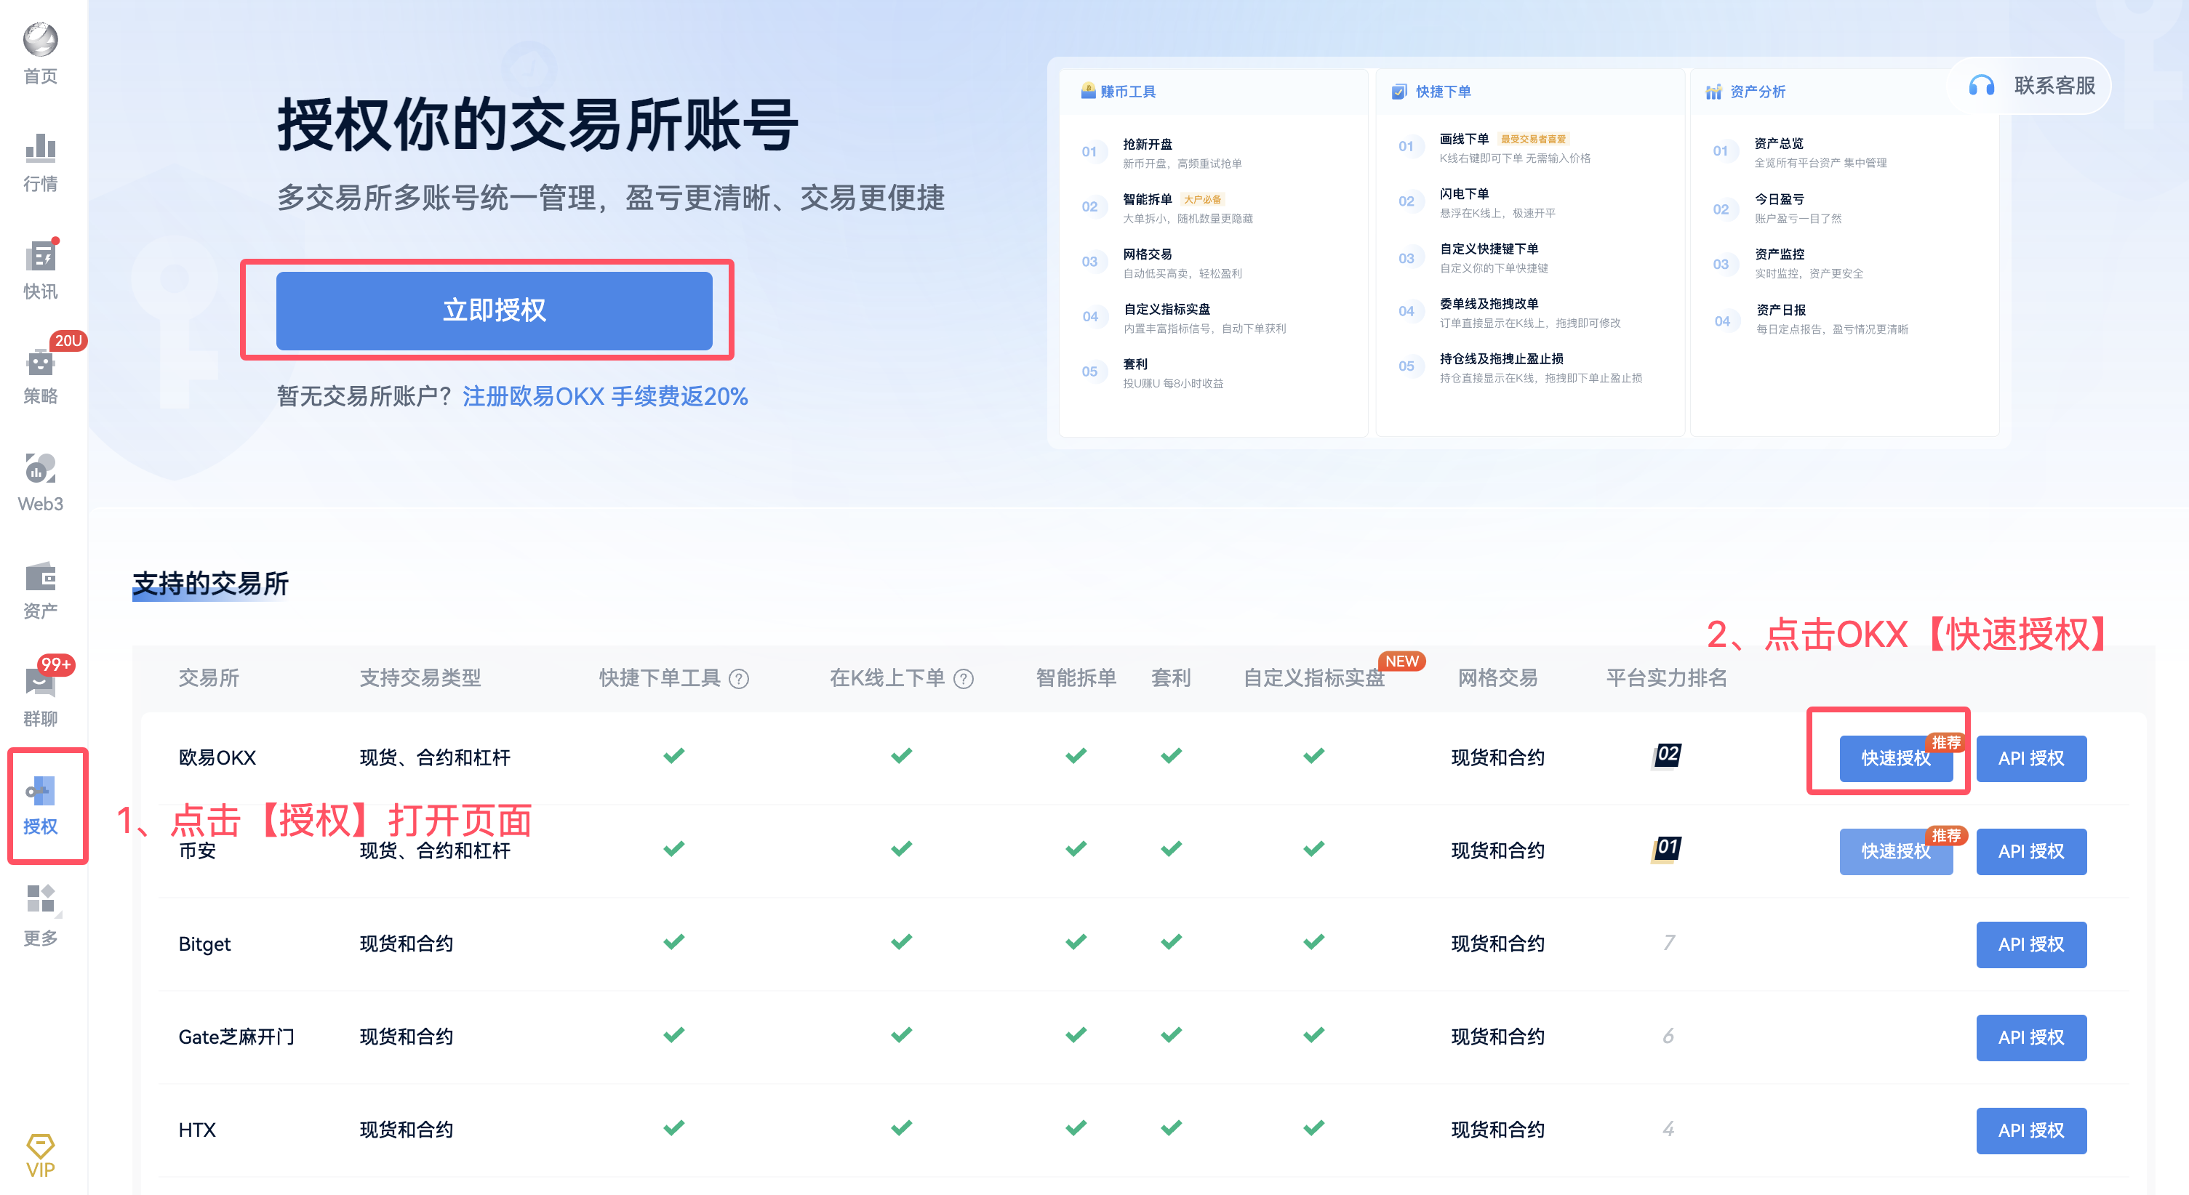Click the 02 rank badge for 欧易OKX

pos(1666,755)
